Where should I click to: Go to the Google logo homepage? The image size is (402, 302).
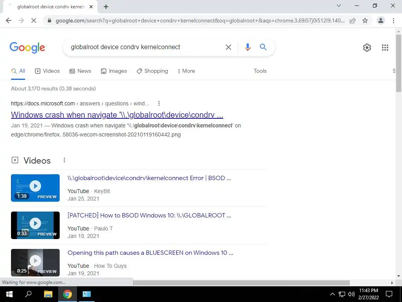(x=27, y=48)
